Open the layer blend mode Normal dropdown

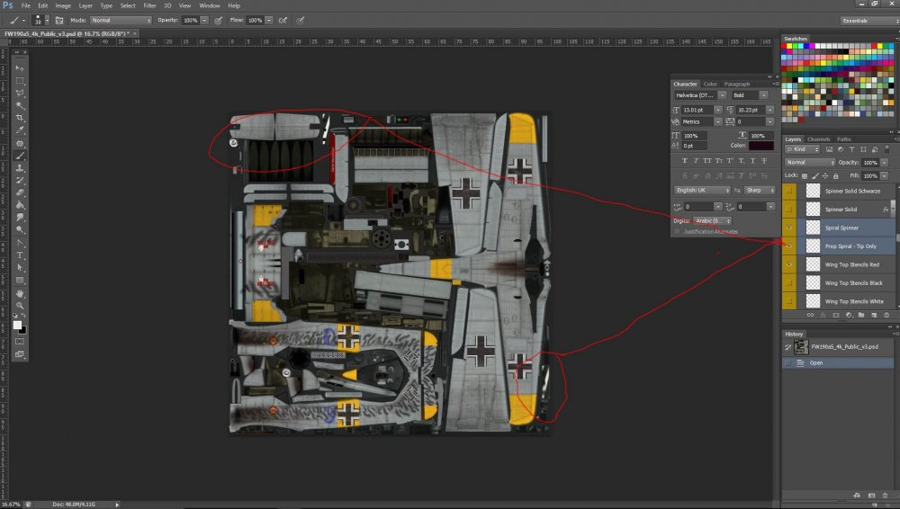tap(808, 163)
